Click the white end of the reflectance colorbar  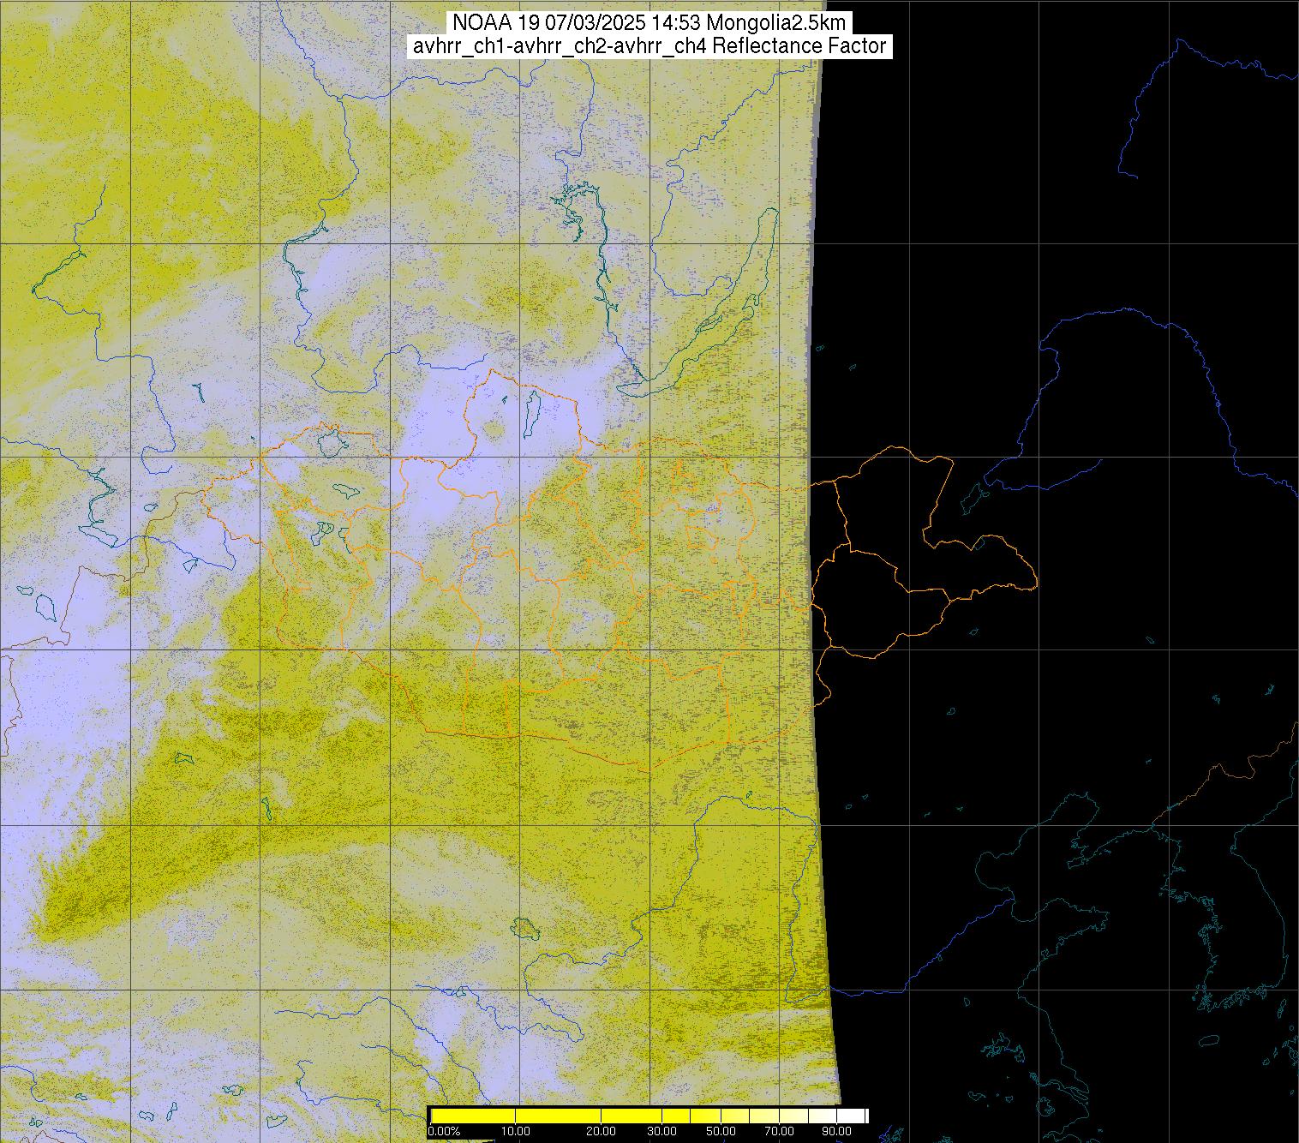coord(852,1116)
